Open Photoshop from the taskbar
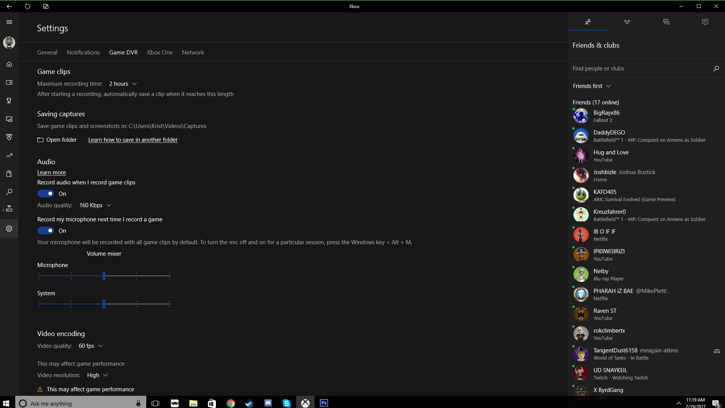725x408 pixels. click(324, 403)
